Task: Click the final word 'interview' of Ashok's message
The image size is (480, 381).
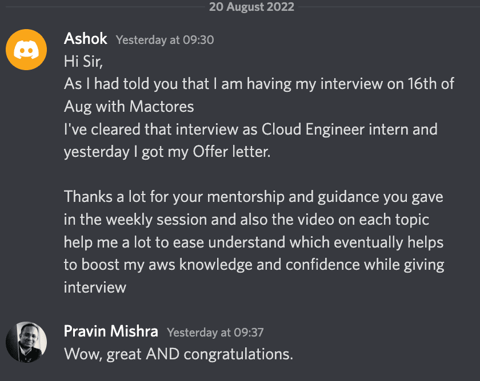Action: (x=95, y=287)
